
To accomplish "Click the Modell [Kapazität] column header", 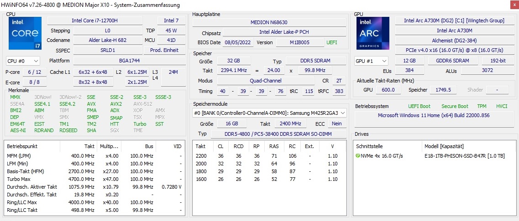I will 444,146.
